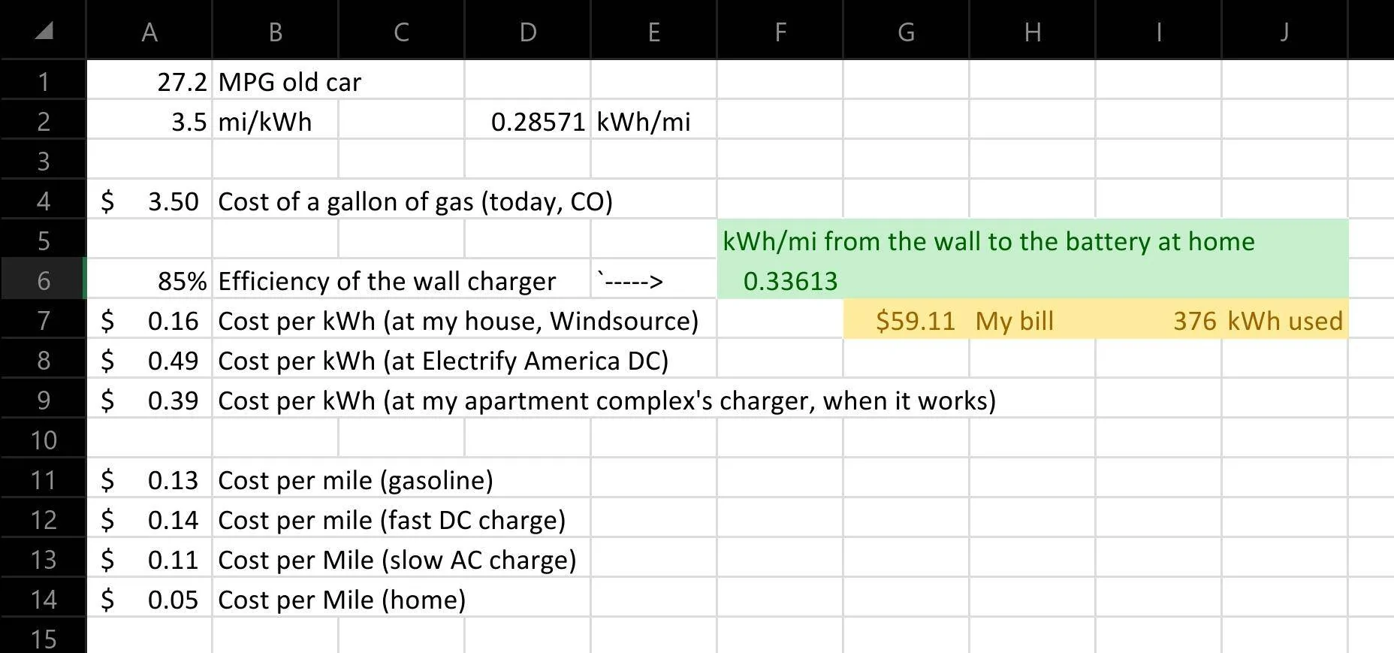Select green cell showing 0.33613
Image resolution: width=1394 pixels, height=653 pixels.
(x=780, y=280)
